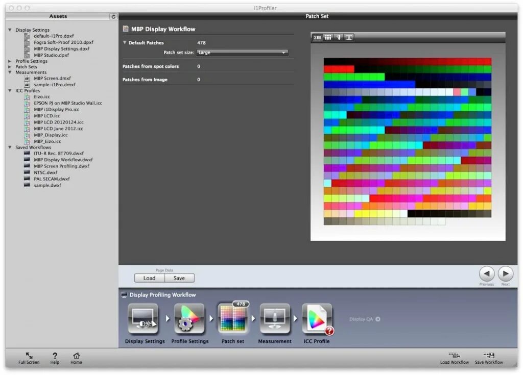Collapse the Saved Workflows tree group
The width and height of the screenshot is (523, 375).
[x=10, y=147]
